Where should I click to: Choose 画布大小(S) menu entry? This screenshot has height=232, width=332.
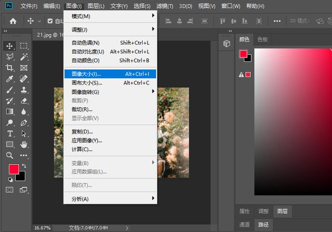[x=110, y=83]
